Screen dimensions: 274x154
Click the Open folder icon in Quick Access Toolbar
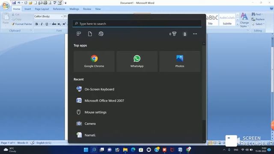point(30,3)
